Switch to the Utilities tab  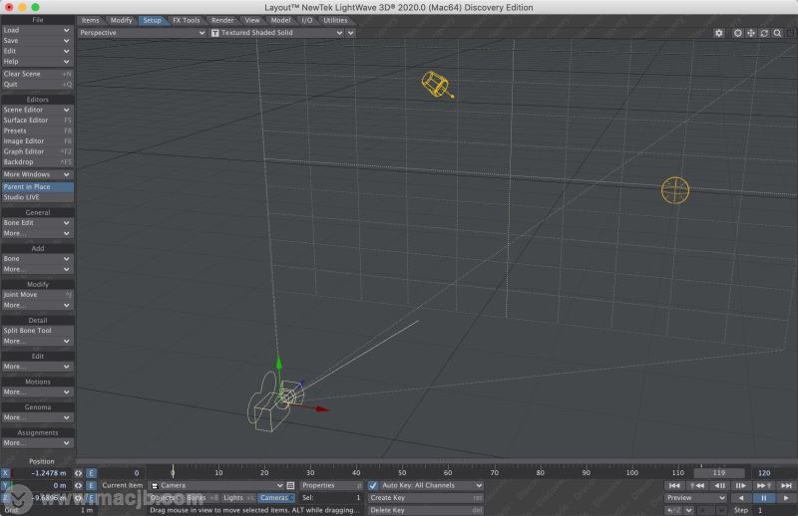click(x=335, y=20)
